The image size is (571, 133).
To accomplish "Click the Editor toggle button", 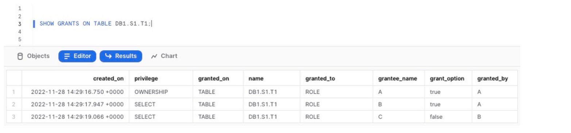I will coord(77,56).
